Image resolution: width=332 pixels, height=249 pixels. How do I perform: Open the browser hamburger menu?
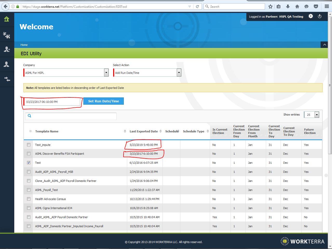pos(327,6)
